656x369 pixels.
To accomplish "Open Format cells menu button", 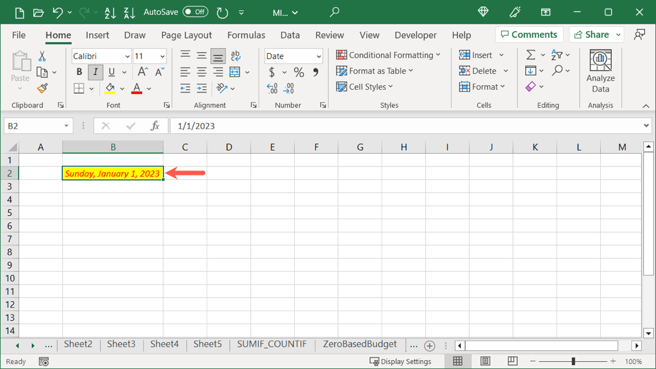I will (482, 87).
